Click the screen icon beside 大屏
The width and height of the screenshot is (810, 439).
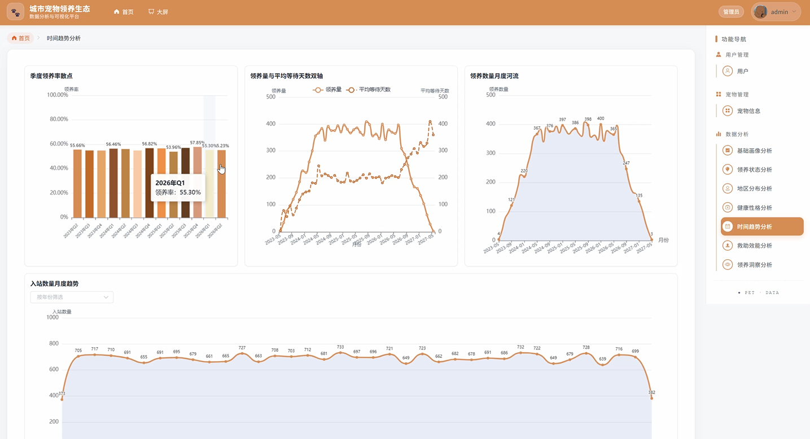151,12
